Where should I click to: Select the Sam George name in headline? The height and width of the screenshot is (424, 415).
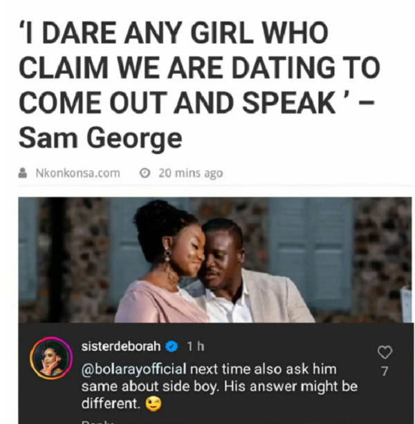[100, 139]
